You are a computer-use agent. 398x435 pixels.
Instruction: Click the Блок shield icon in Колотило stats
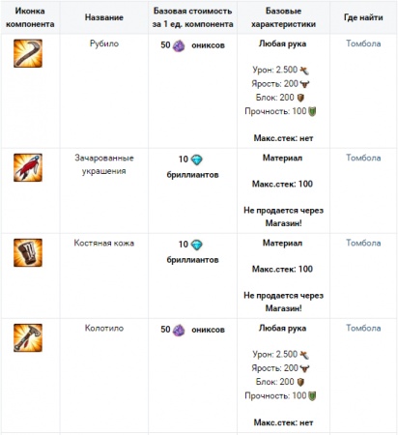(300, 382)
